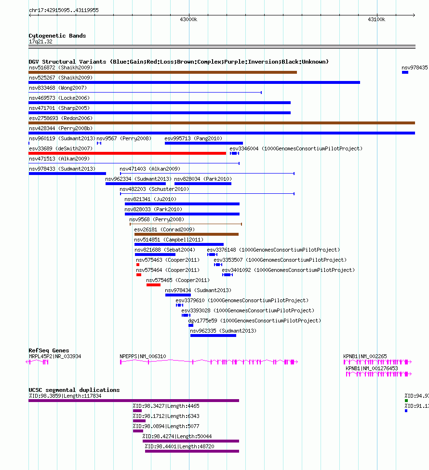Click the 17q21.32 cytogenetic band bar

222,47
